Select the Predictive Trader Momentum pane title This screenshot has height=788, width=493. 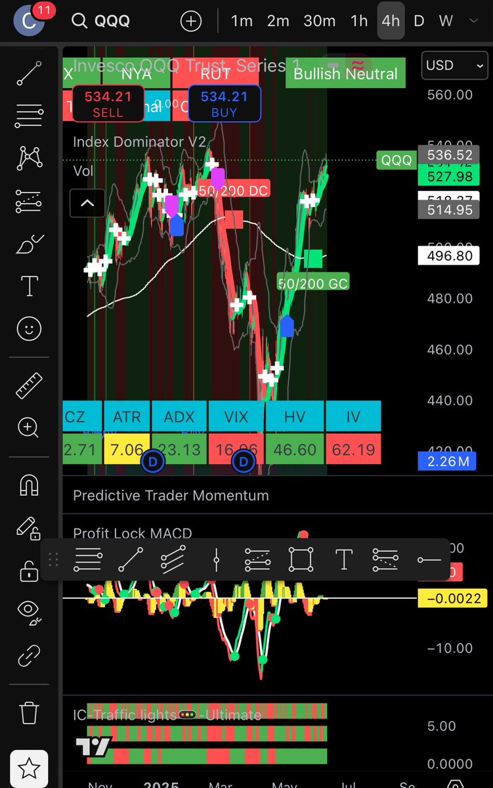click(171, 496)
